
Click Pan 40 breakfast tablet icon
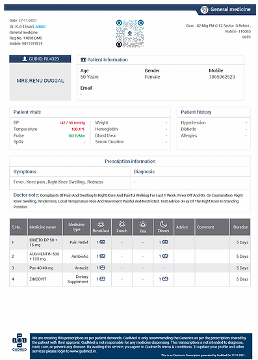click(x=103, y=268)
